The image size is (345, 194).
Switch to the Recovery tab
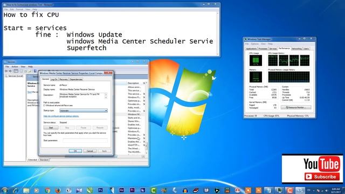64,79
